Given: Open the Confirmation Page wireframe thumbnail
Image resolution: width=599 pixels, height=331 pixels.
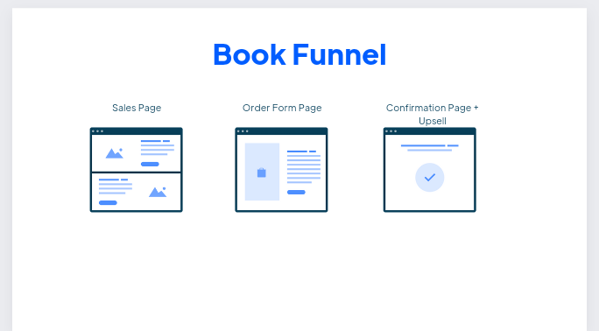Looking at the screenshot, I should click(430, 170).
